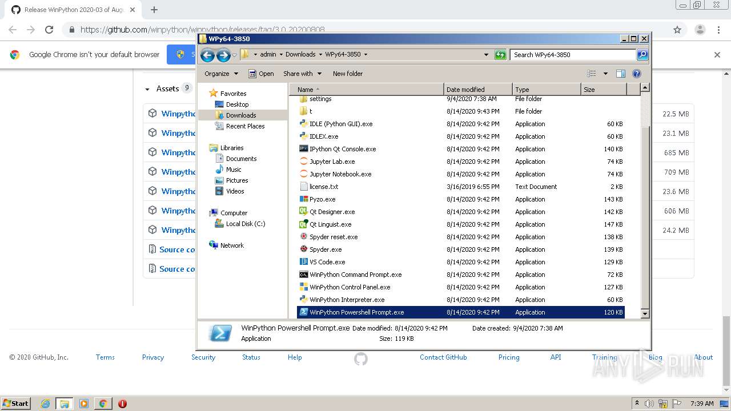The height and width of the screenshot is (411, 731).
Task: Open Music library in the navigation pane
Action: coord(234,170)
